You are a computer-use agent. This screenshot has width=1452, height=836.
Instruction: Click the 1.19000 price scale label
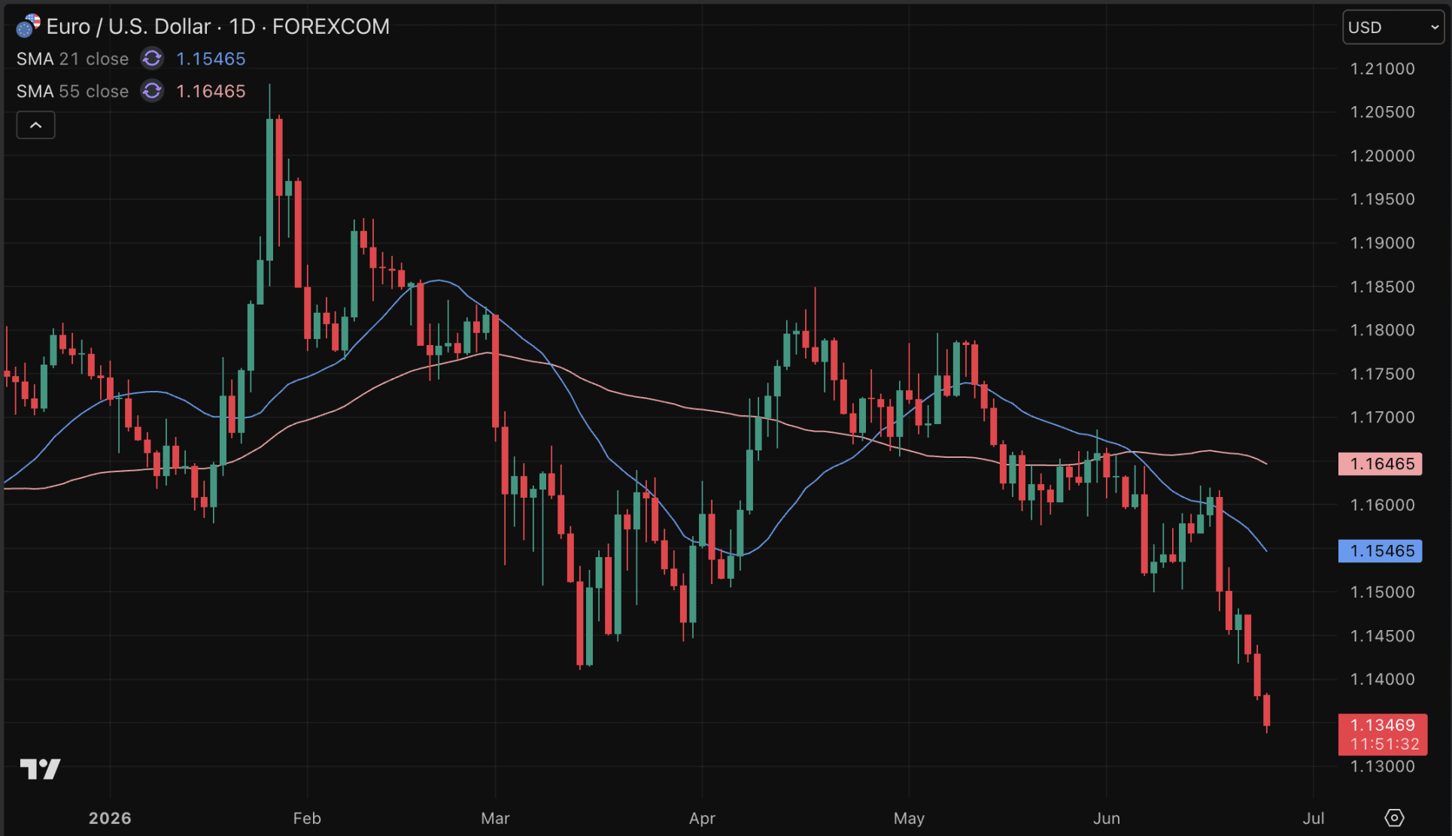coord(1383,243)
